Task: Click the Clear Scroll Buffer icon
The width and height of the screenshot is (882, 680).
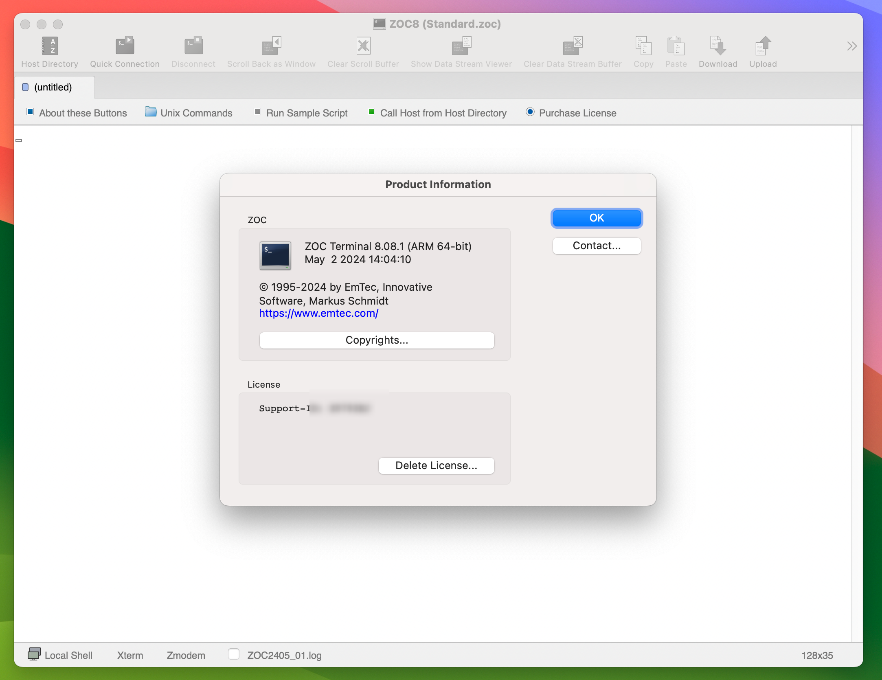Action: [364, 46]
